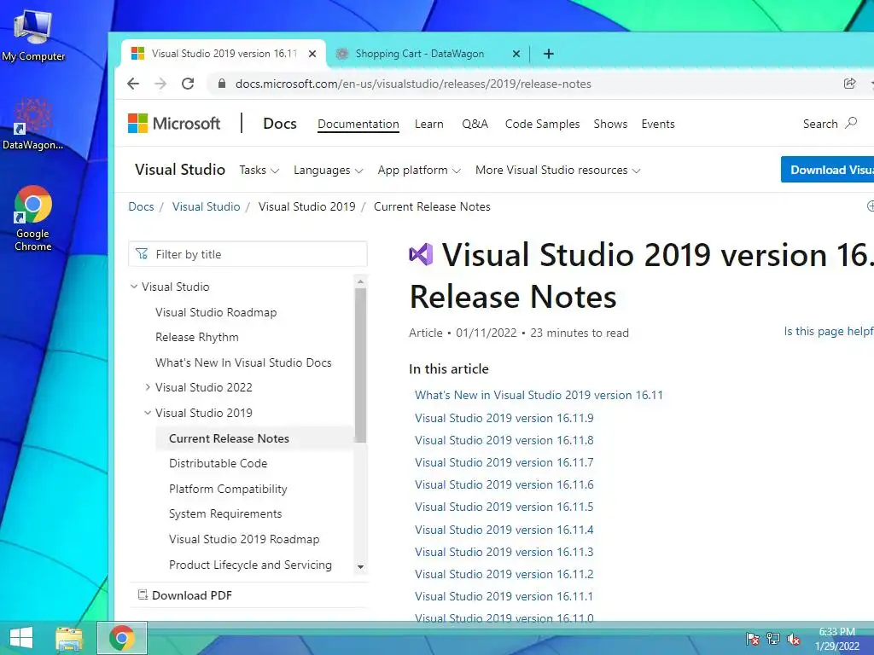This screenshot has height=655, width=874.
Task: Reload the current page
Action: point(188,84)
